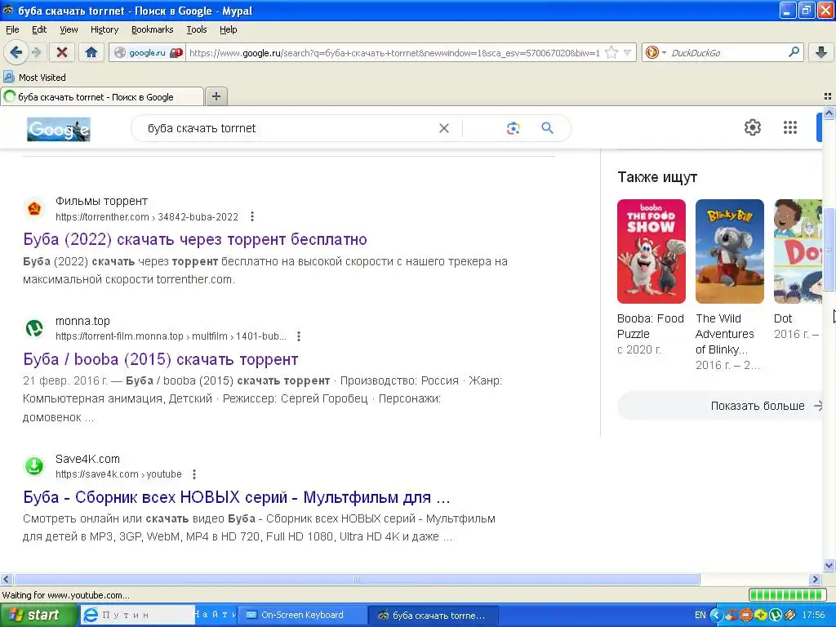Open the Edit menu

tap(39, 29)
